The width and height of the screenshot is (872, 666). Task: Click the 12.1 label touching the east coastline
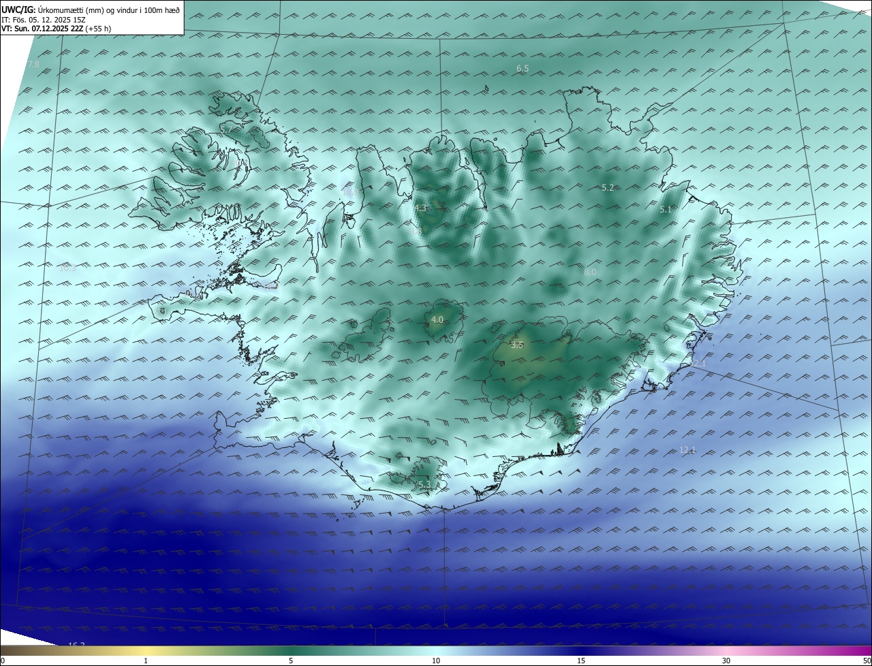click(698, 364)
